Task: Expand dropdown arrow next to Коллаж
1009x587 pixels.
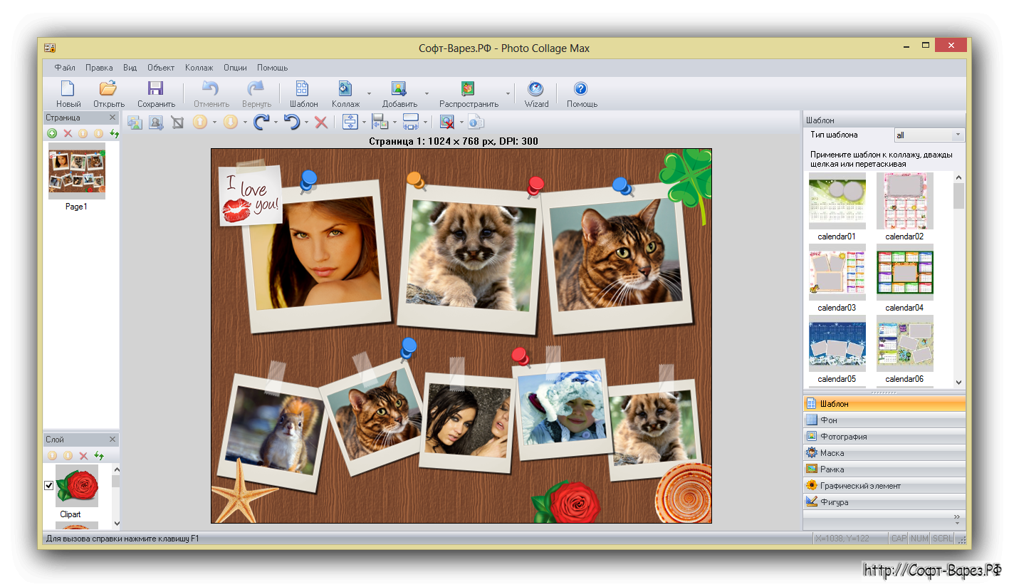Action: click(x=368, y=93)
